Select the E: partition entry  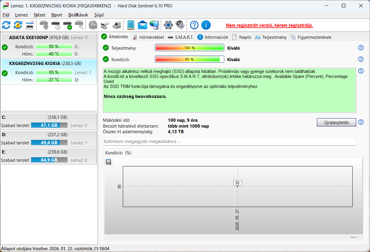(49, 156)
